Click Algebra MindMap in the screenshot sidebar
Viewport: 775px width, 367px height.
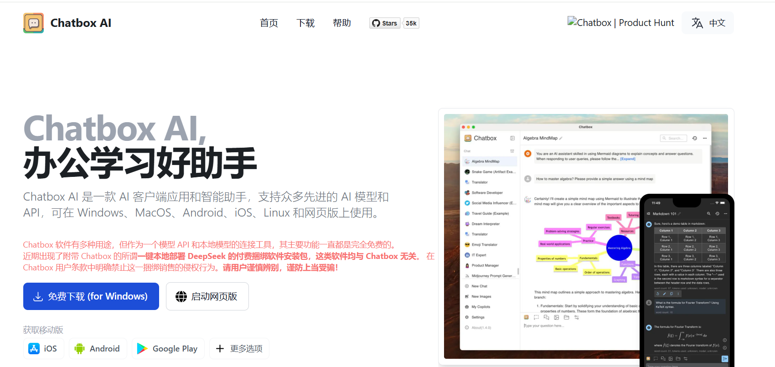point(490,161)
